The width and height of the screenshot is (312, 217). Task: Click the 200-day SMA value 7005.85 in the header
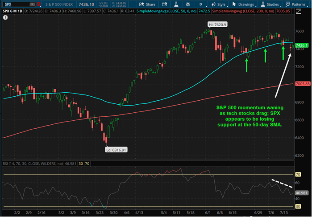(283, 11)
